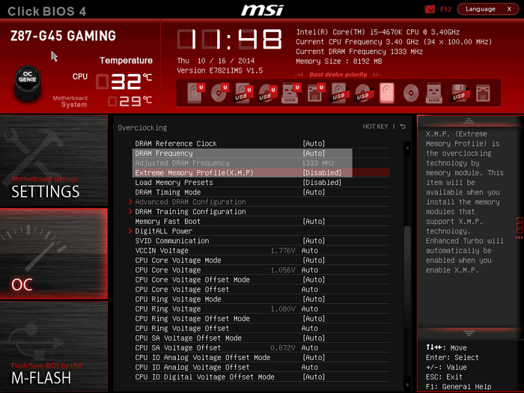Viewport: 524px width, 393px height.
Task: Open Memory Fast Boot Auto dropdown
Action: [x=314, y=222]
